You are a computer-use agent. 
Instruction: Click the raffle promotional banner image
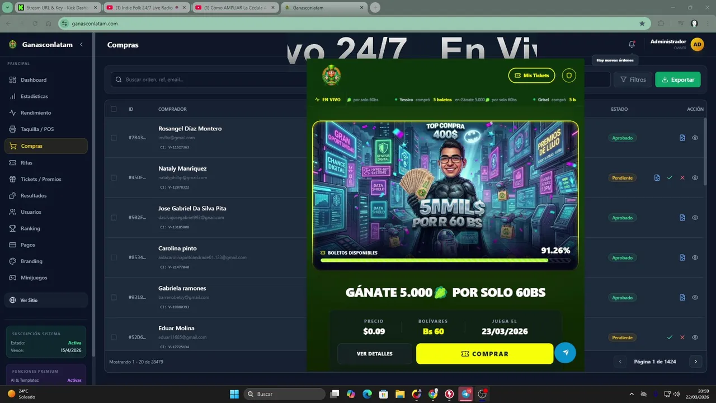445,195
